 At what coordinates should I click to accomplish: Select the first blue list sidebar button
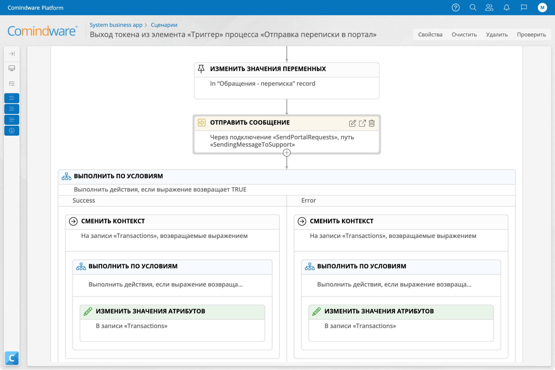[12, 98]
